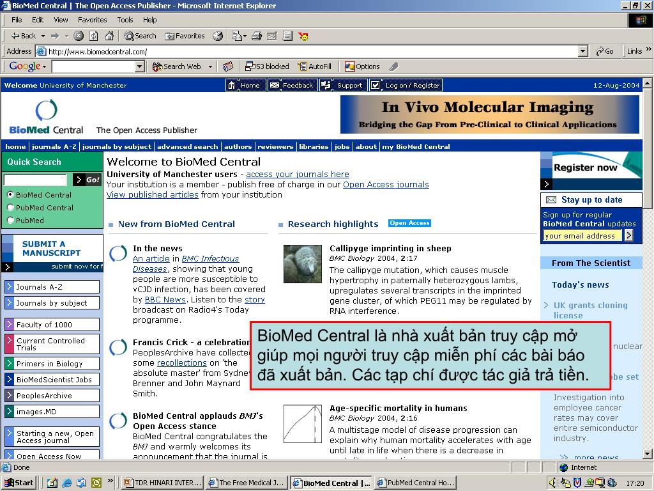Image resolution: width=654 pixels, height=491 pixels.
Task: Click the Print icon in the IE toolbar
Action: point(257,36)
